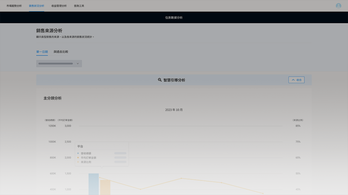Select the 單一日期 tab
The width and height of the screenshot is (348, 195).
42,52
